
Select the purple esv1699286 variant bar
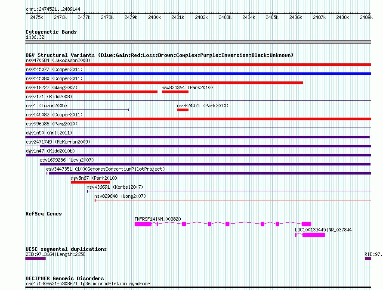pyautogui.click(x=205, y=164)
